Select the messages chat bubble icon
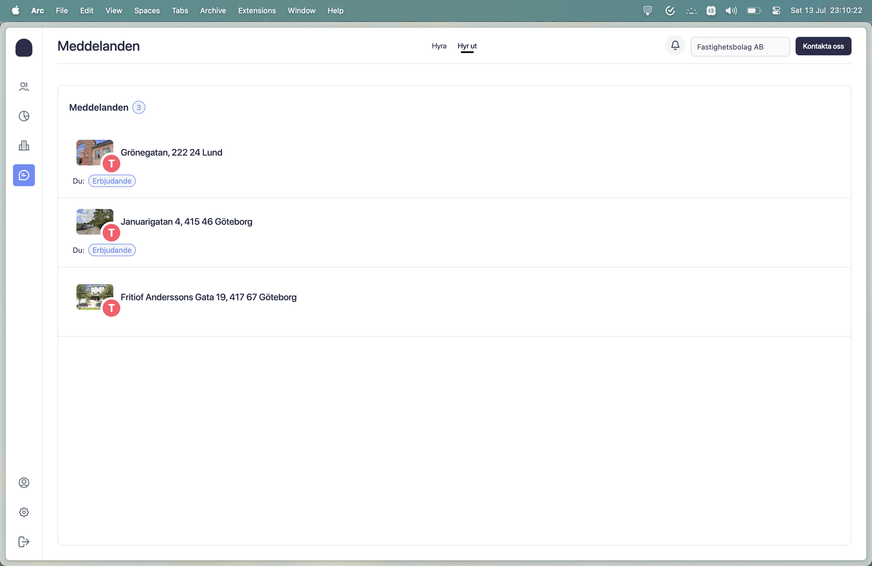 [24, 176]
